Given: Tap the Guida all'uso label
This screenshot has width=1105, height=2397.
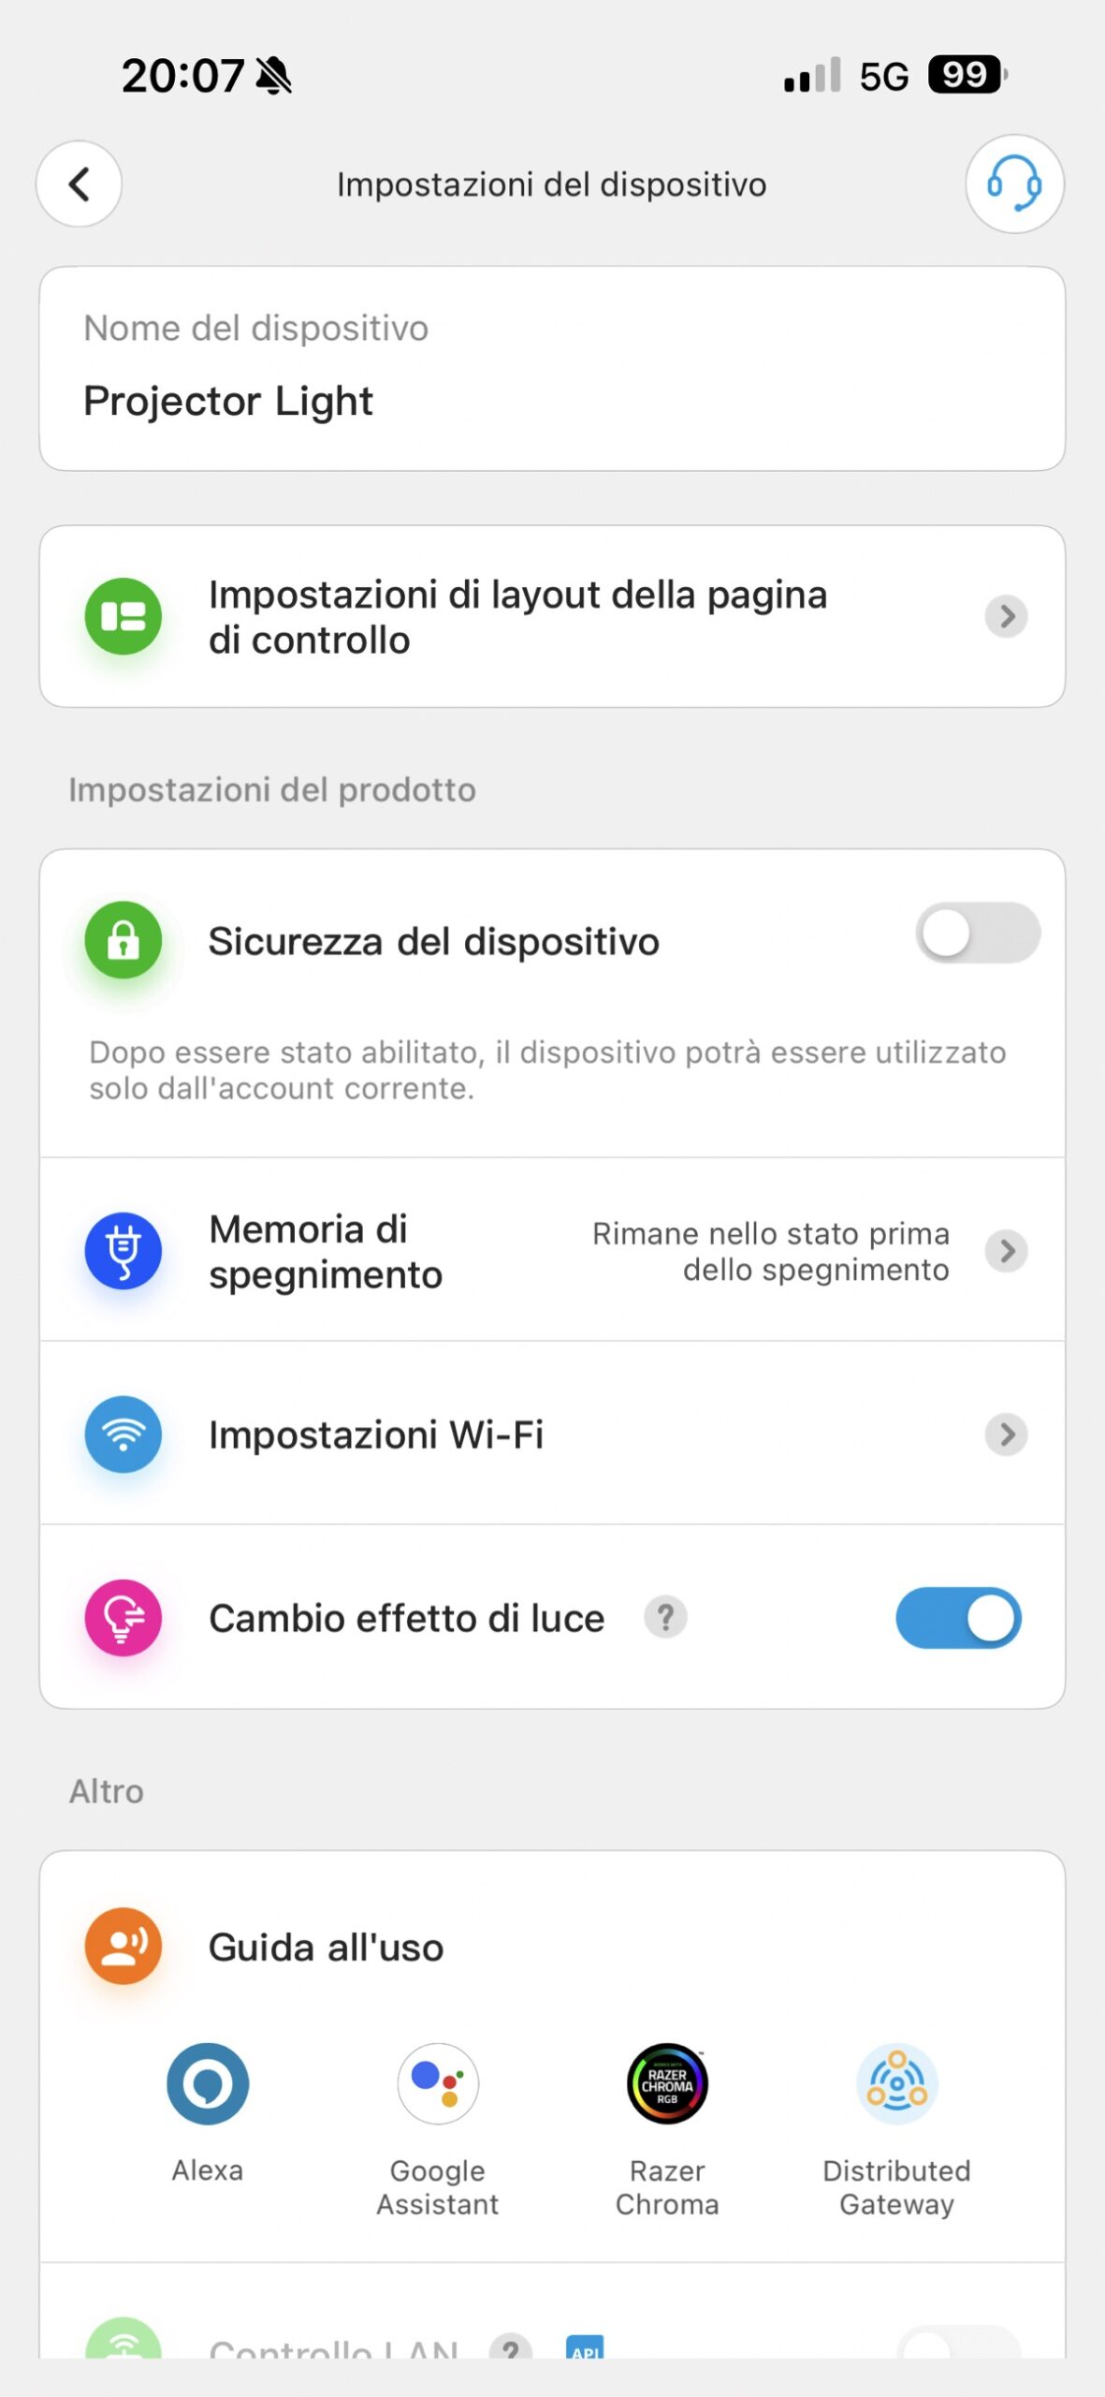Looking at the screenshot, I should [x=326, y=1948].
